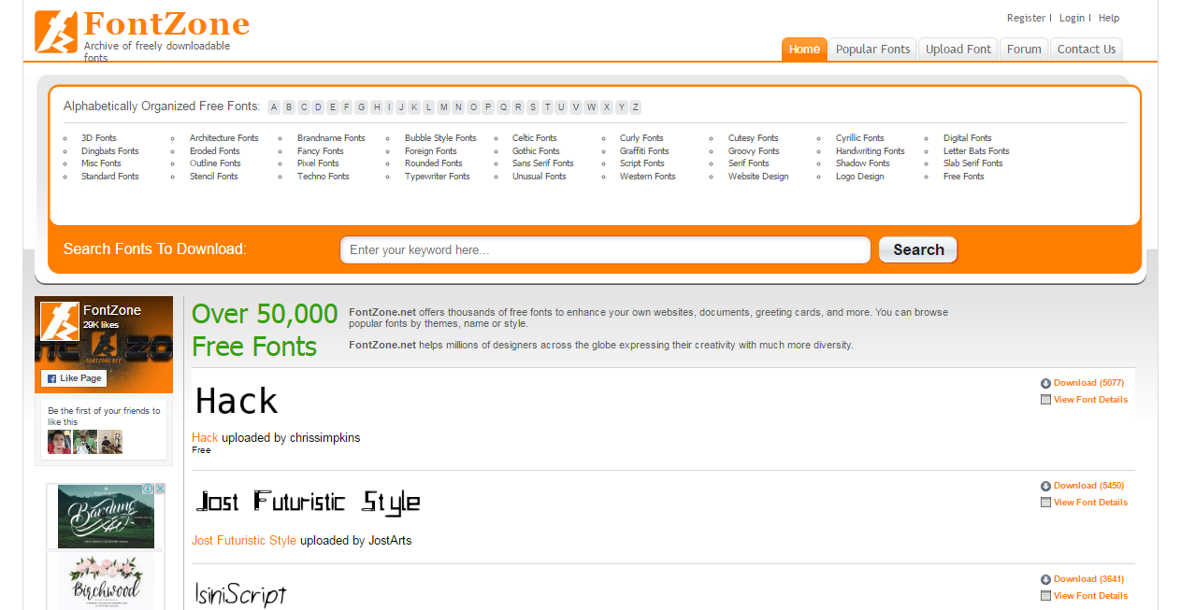
Task: Click the download arrow icon for IsiniScript
Action: 1045,579
